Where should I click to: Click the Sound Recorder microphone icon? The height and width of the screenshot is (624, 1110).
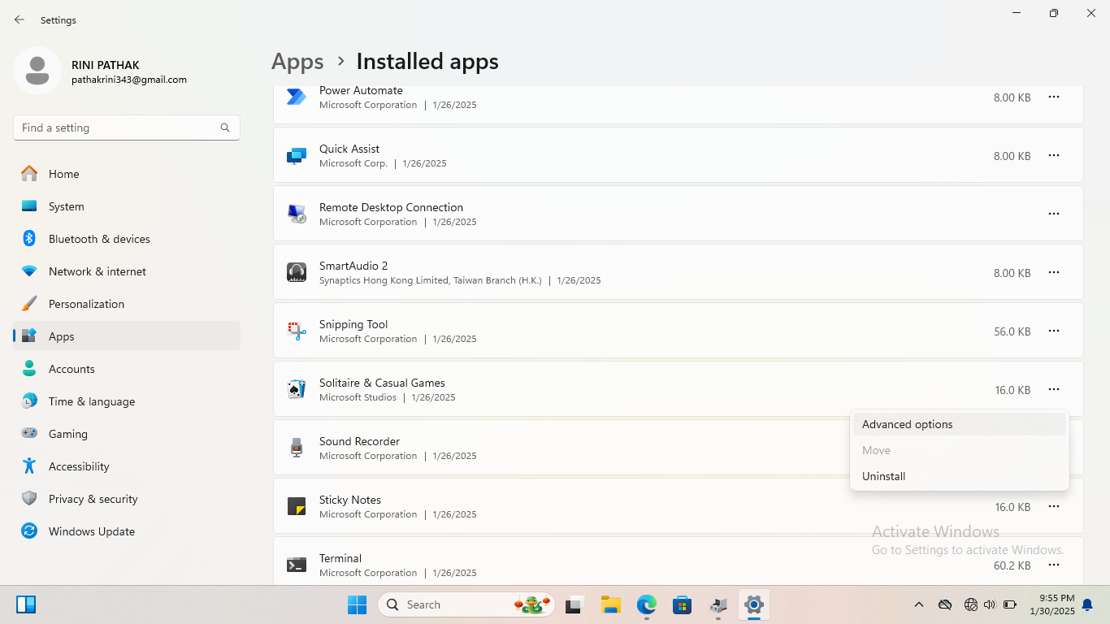[x=297, y=448]
